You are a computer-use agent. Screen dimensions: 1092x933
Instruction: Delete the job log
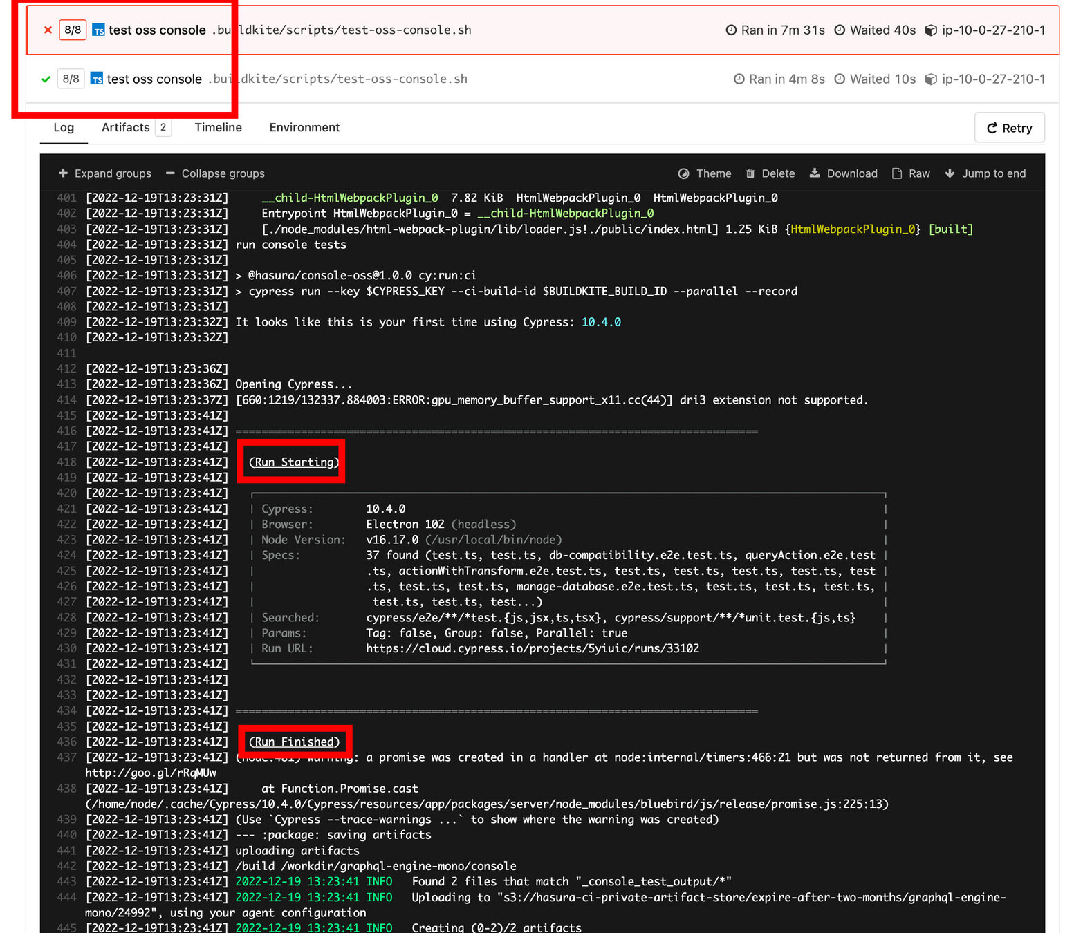coord(770,173)
